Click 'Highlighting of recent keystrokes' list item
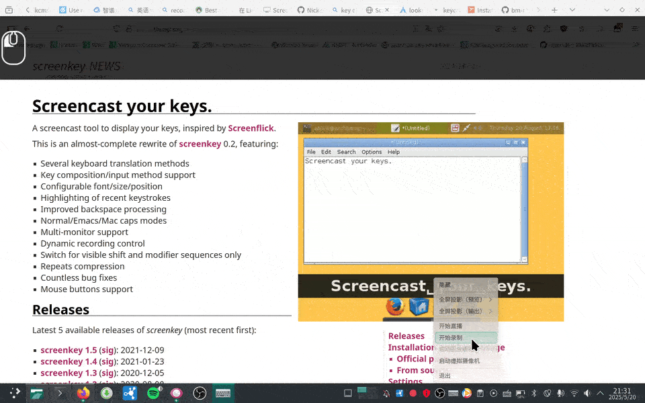 pyautogui.click(x=105, y=197)
